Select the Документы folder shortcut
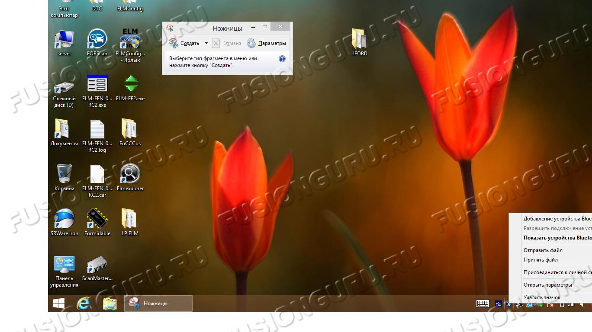The height and width of the screenshot is (332, 592). [x=64, y=132]
